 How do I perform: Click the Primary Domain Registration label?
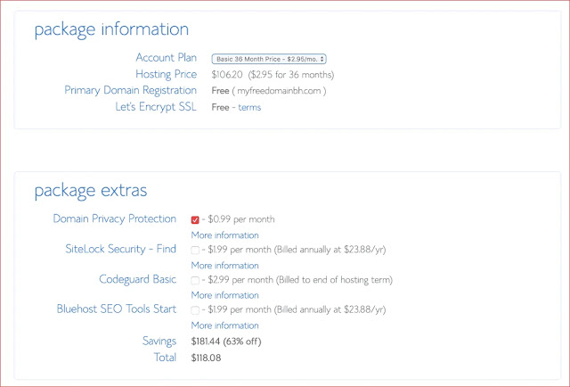pos(131,90)
